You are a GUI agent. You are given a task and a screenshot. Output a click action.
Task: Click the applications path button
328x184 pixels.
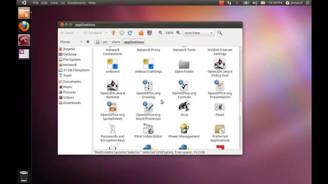[134, 42]
